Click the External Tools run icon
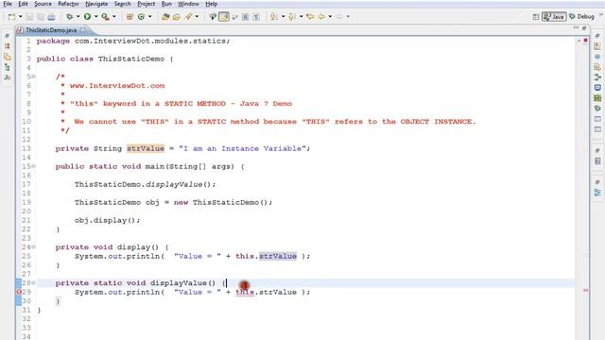This screenshot has width=605, height=340. point(105,17)
